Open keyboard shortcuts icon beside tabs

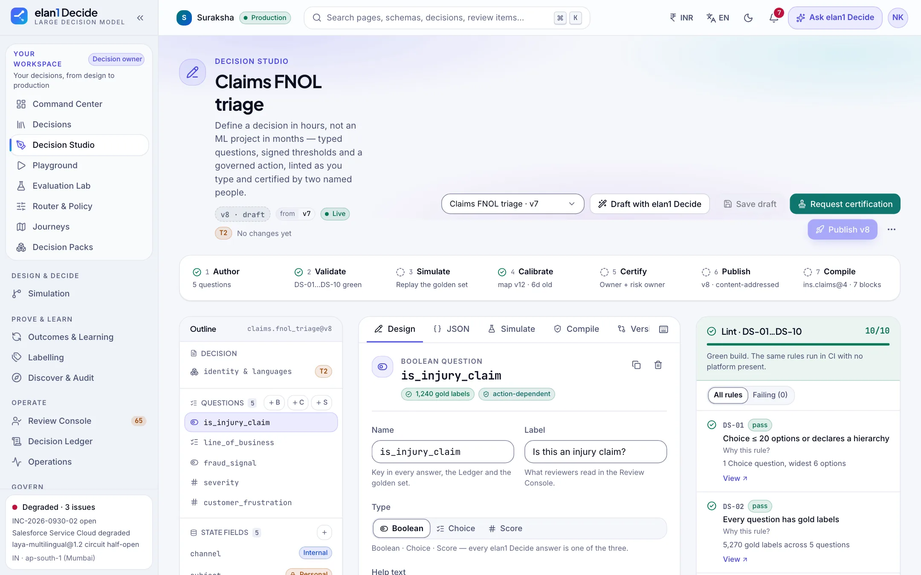pos(663,329)
